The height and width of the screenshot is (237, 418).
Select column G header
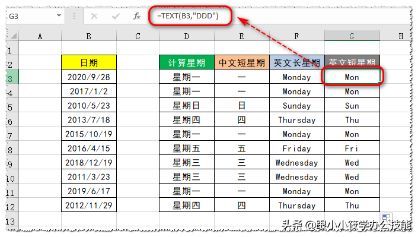click(x=352, y=36)
